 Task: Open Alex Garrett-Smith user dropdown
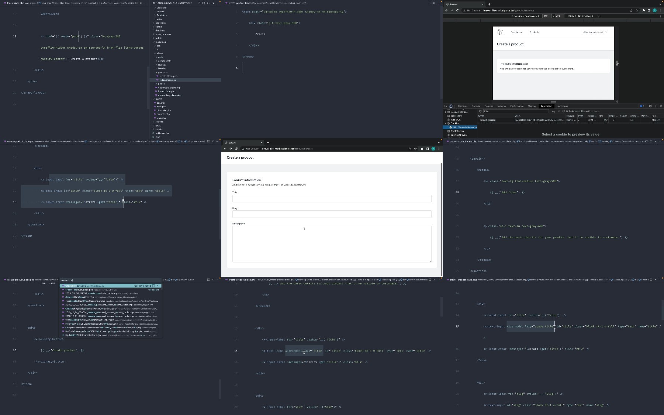click(595, 32)
